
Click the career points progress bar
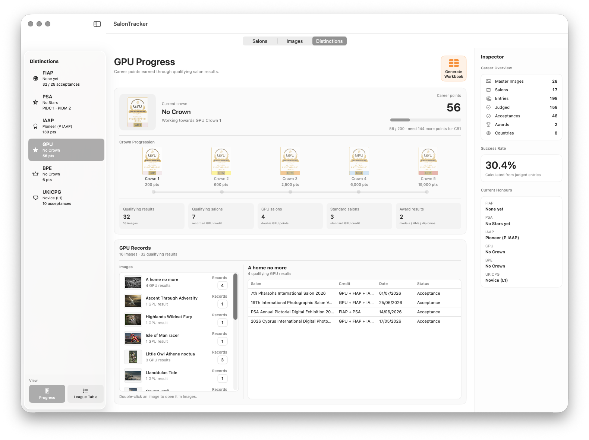[426, 120]
